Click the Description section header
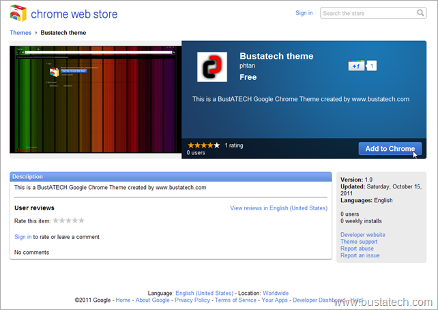 (171, 177)
